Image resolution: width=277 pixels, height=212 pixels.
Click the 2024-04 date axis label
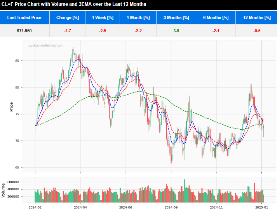point(80,207)
